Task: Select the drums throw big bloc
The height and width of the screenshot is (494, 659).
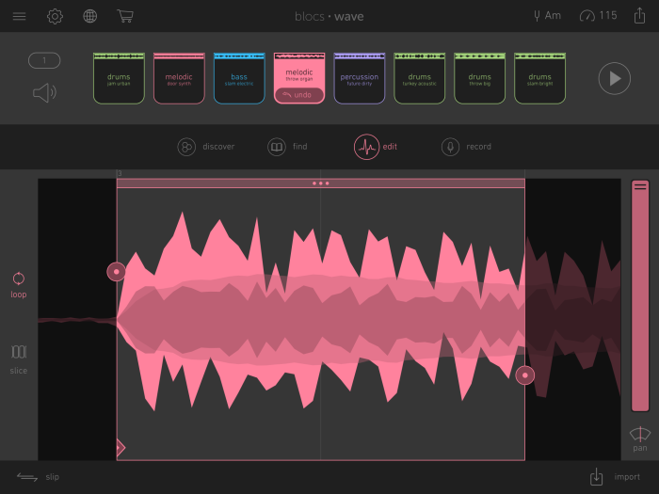Action: point(479,78)
